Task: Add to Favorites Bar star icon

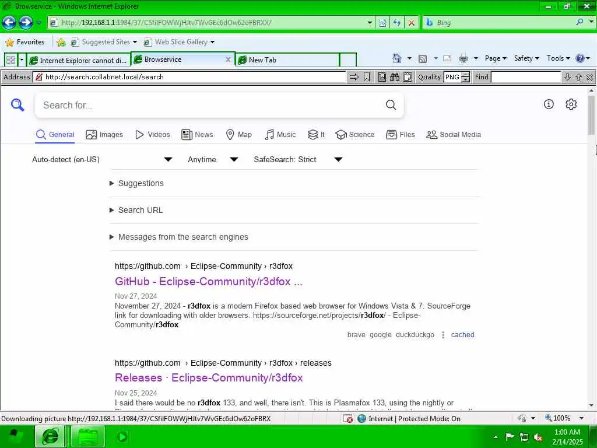Action: (x=61, y=42)
